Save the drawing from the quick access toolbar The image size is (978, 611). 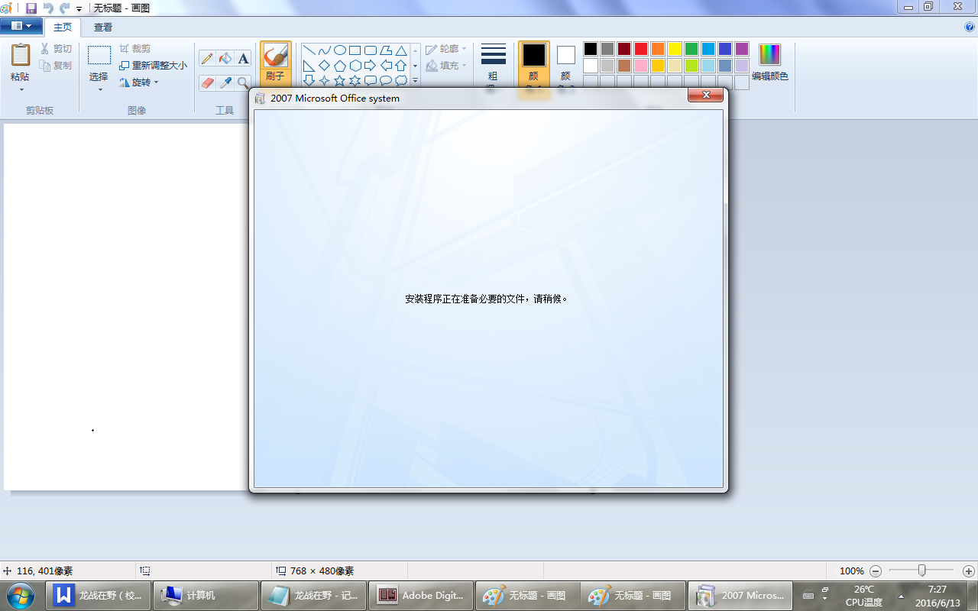click(x=31, y=8)
